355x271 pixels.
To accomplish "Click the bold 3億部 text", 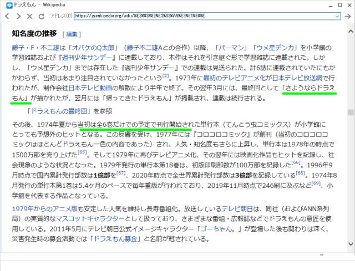I will pos(244,175).
